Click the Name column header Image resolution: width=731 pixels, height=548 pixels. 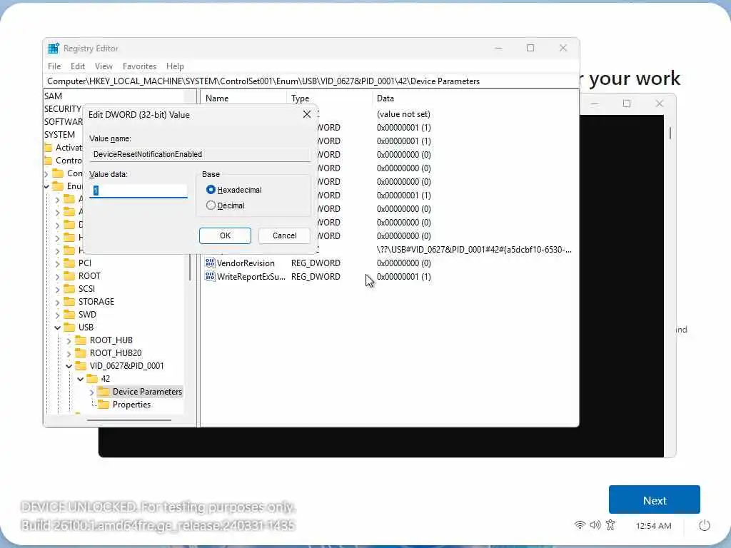point(244,98)
